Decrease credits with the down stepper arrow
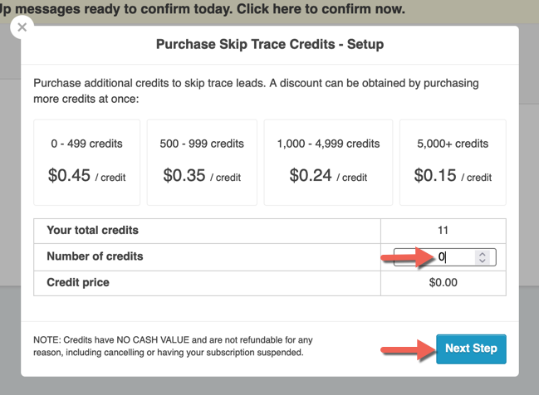Viewport: 539px width, 395px height. tap(483, 261)
